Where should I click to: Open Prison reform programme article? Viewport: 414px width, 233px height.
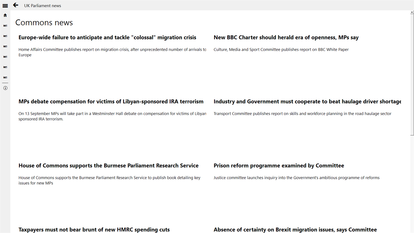[279, 166]
